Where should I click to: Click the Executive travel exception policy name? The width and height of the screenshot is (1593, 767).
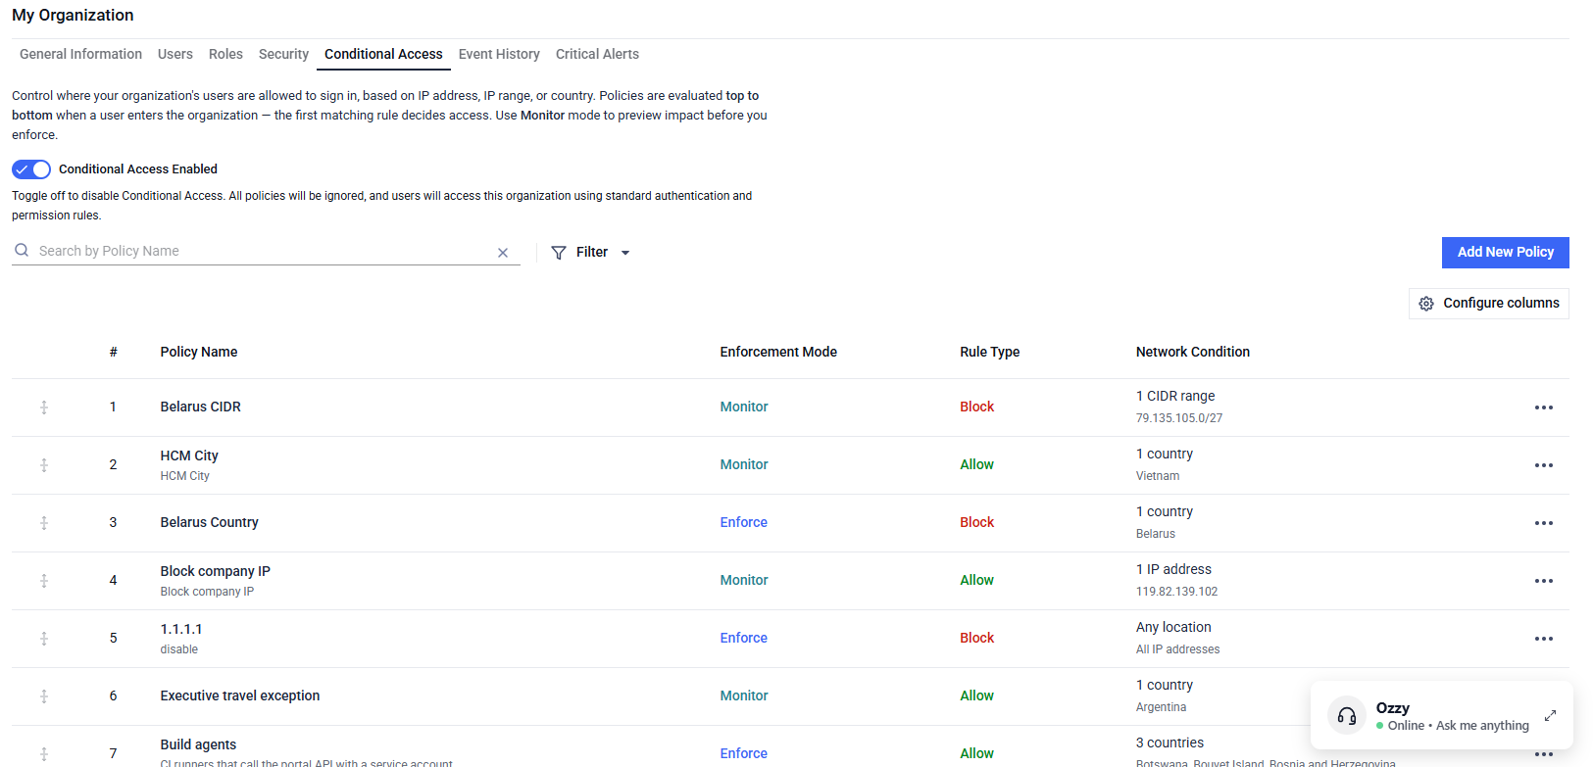pos(240,695)
